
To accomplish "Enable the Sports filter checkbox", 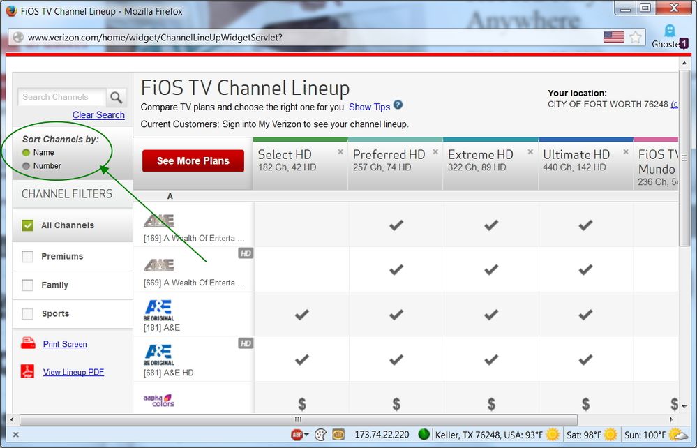I will [x=28, y=314].
